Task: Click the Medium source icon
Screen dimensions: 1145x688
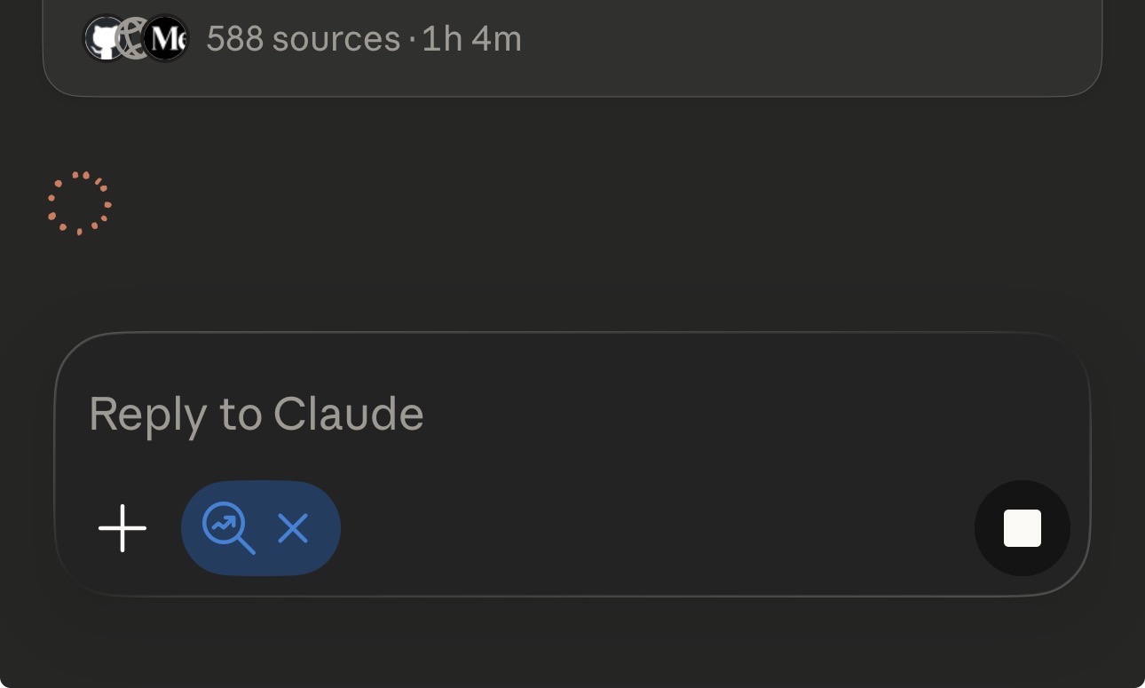Action: (167, 39)
